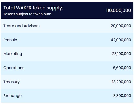Select the 110,000,000 total supply figure
Viewport: 136px width, 105px height.
[x=119, y=10]
